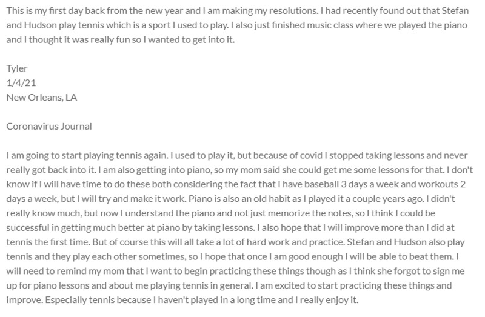Image resolution: width=485 pixels, height=317 pixels.
Task: Click the date 1/4/21
Action: pyautogui.click(x=18, y=82)
